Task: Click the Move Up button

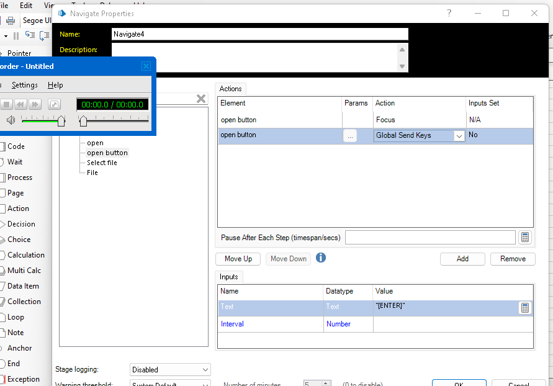Action: pos(238,259)
